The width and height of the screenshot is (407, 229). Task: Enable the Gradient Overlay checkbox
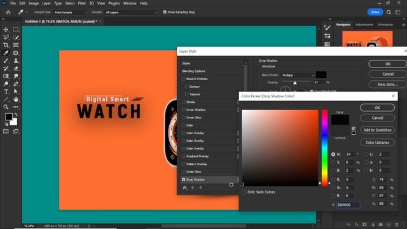click(x=184, y=156)
